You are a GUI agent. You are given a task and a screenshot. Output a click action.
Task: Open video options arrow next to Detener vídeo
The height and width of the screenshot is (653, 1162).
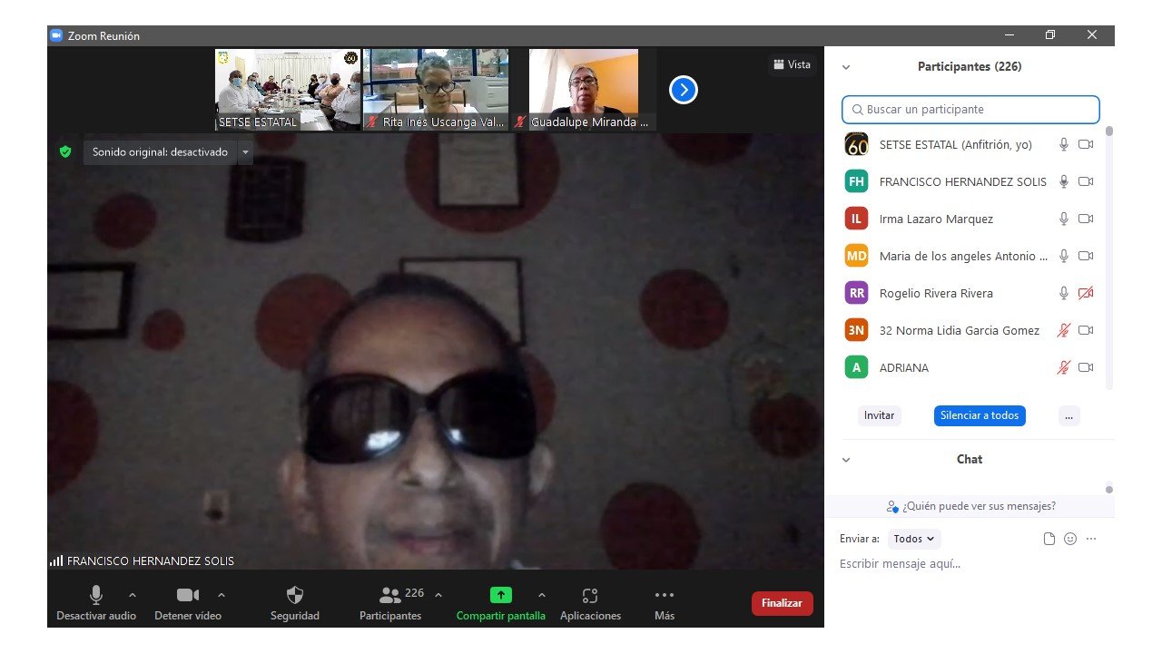pyautogui.click(x=222, y=595)
